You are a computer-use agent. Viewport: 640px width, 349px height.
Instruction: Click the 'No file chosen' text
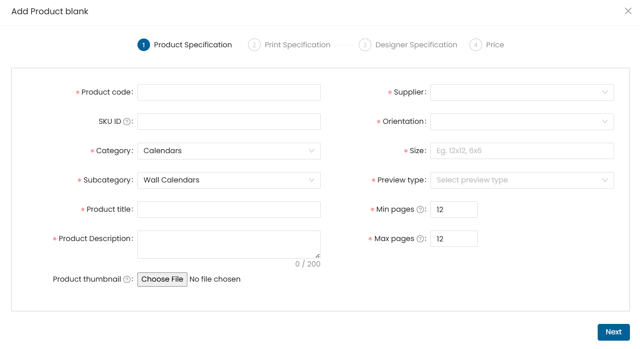coord(215,279)
